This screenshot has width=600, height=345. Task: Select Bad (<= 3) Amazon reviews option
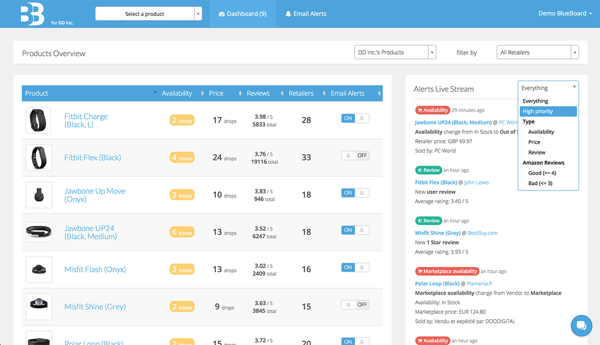pos(548,183)
